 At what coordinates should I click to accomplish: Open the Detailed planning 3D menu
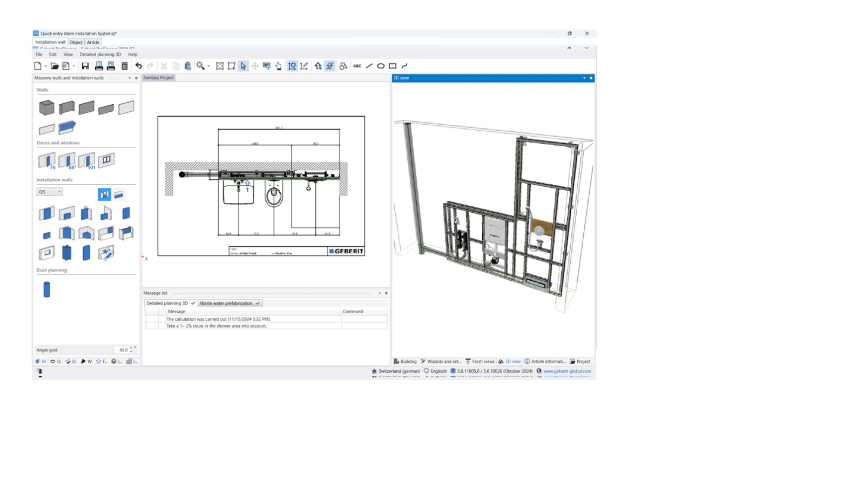[99, 54]
